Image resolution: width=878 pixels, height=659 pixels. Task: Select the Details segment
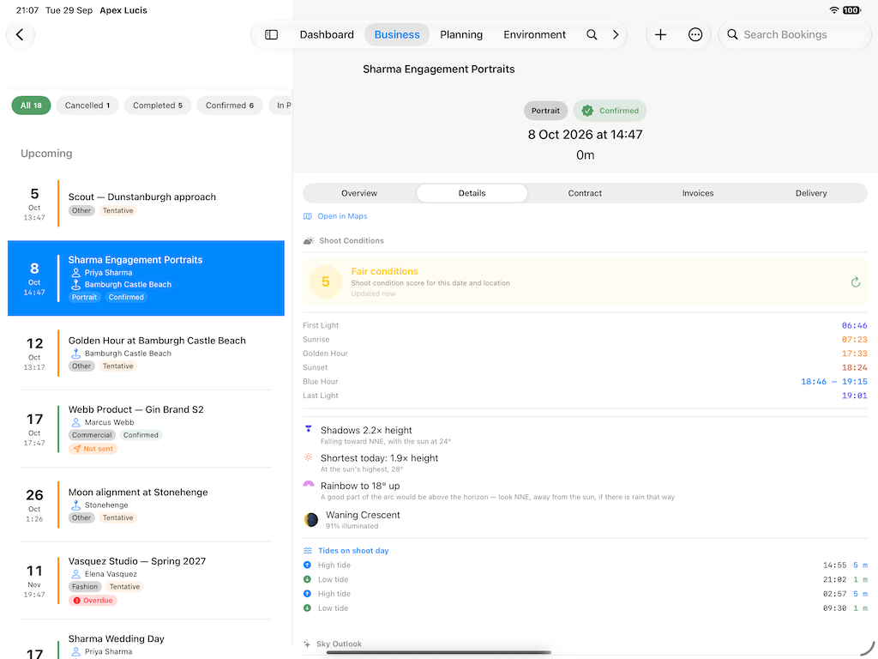tap(472, 193)
